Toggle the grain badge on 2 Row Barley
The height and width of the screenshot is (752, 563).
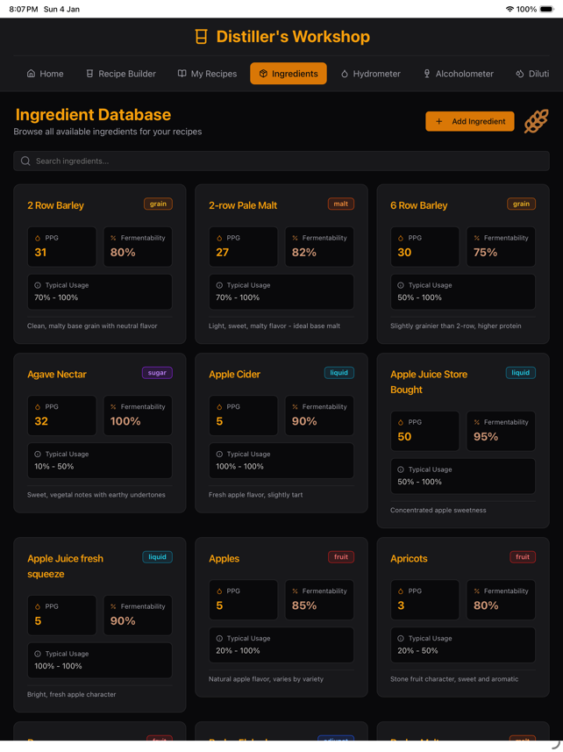pyautogui.click(x=158, y=203)
